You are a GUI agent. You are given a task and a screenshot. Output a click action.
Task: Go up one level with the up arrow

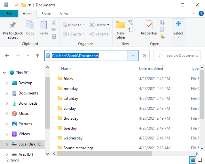click(37, 56)
